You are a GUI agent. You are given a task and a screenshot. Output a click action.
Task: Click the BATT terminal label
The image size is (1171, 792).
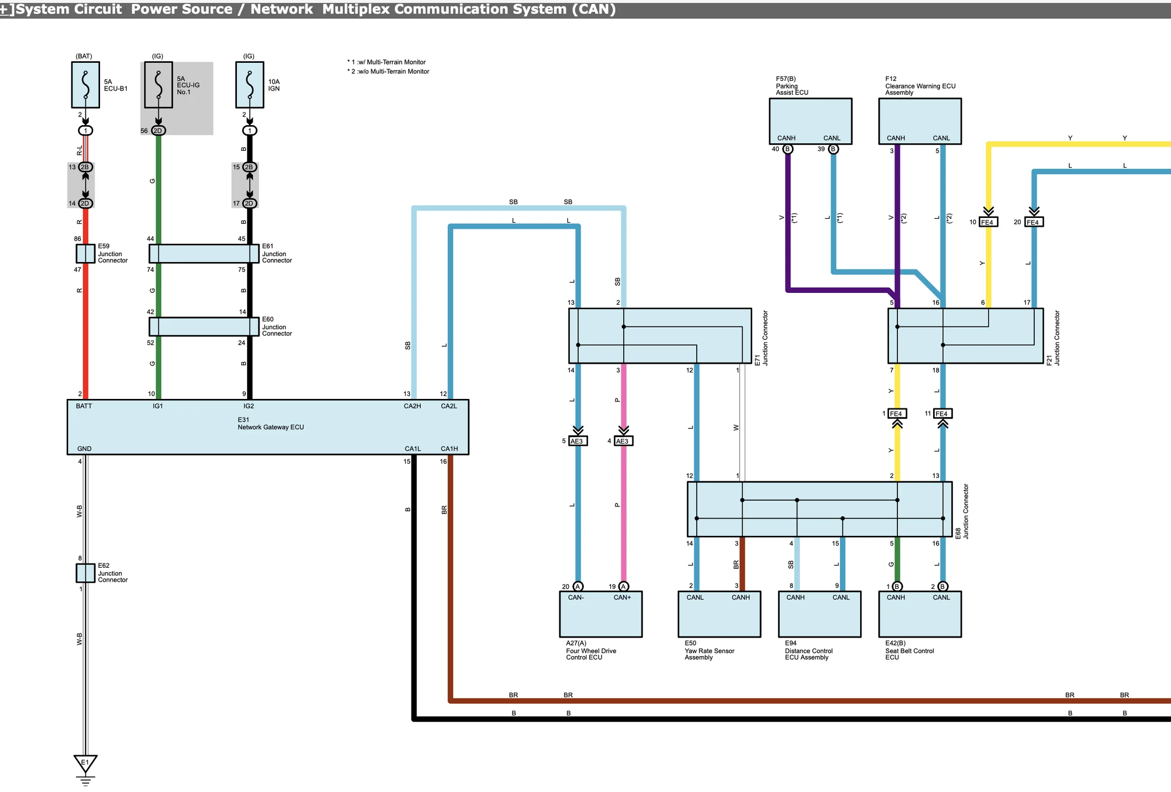84,406
